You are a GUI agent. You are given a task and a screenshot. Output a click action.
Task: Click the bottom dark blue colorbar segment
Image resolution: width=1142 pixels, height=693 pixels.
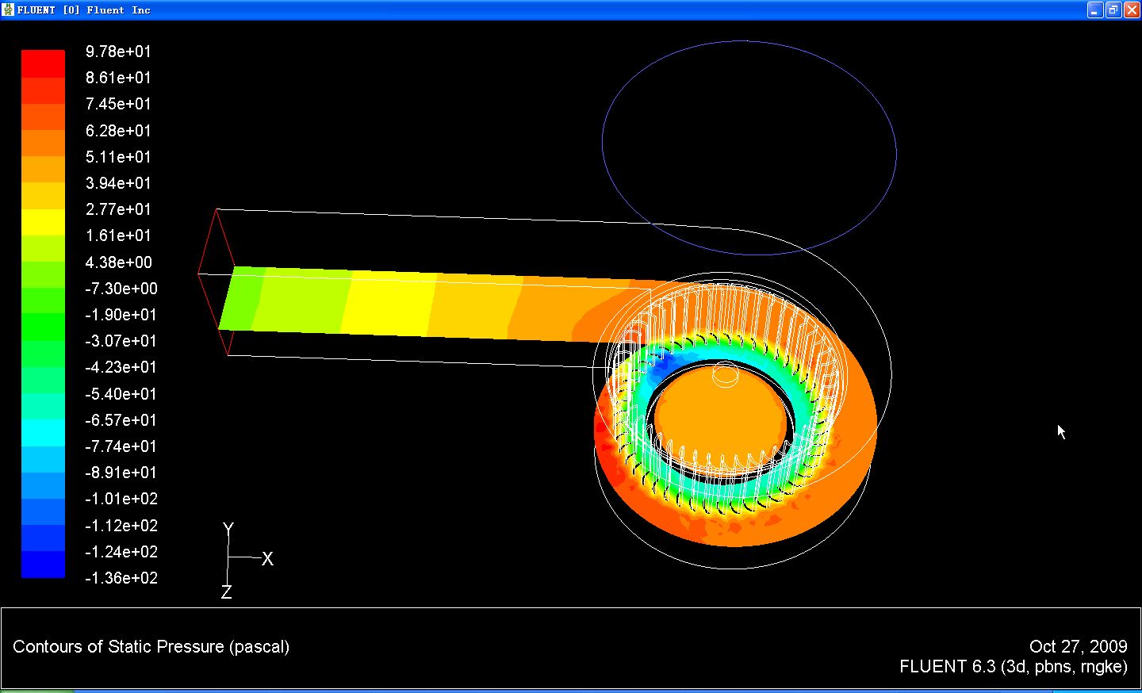pos(43,565)
